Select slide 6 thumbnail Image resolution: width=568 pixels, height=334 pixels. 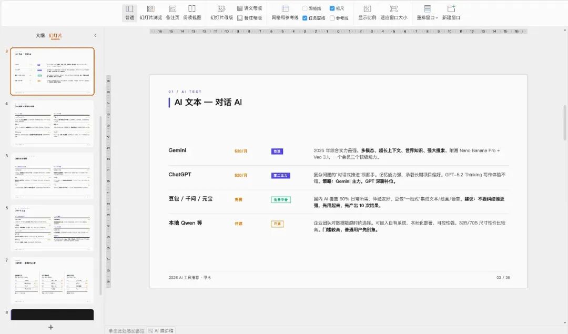click(x=52, y=228)
